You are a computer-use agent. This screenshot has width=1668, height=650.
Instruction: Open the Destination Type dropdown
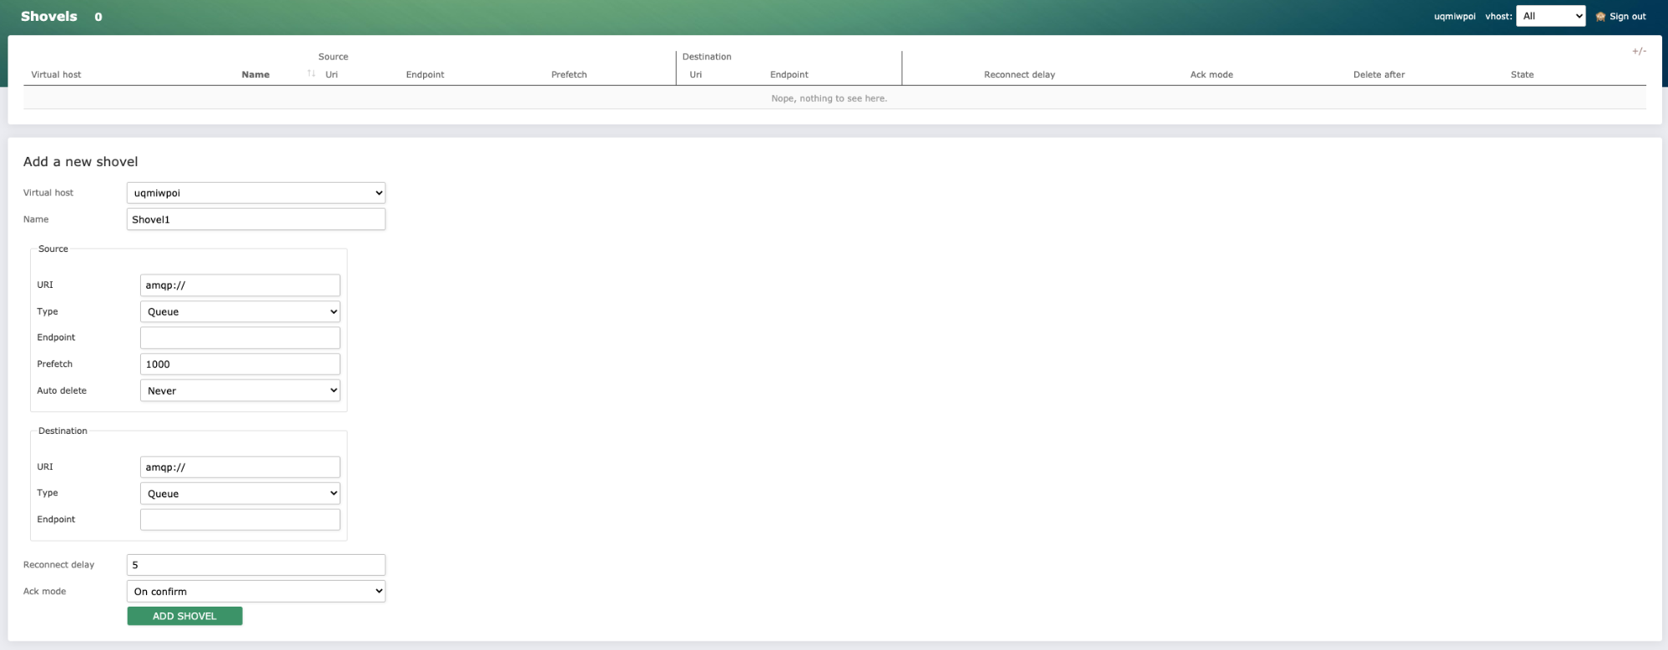[240, 493]
